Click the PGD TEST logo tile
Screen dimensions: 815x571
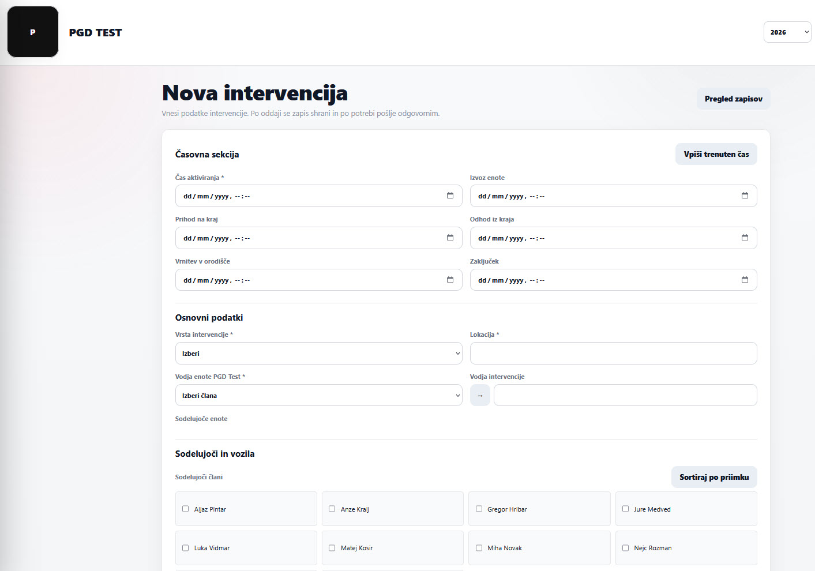click(x=33, y=32)
